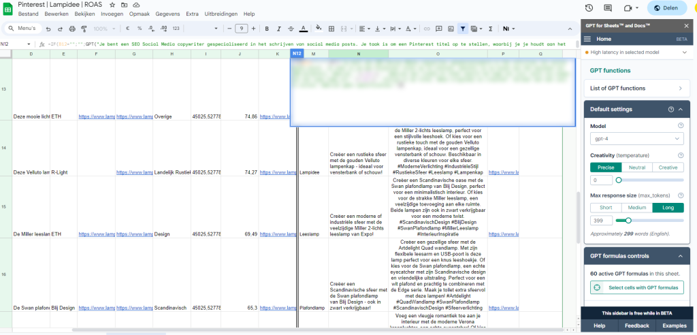
Task: Open the text color picker
Action: pos(303,29)
